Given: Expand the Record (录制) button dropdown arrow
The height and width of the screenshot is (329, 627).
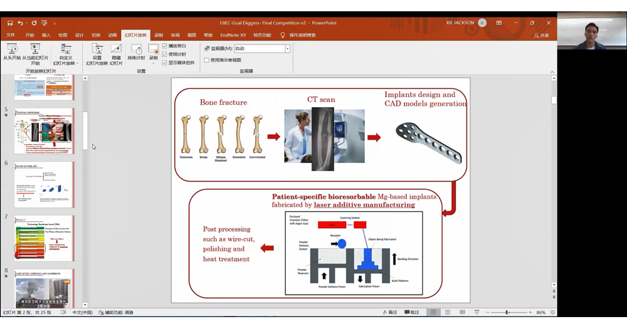Looking at the screenshot, I should [154, 63].
